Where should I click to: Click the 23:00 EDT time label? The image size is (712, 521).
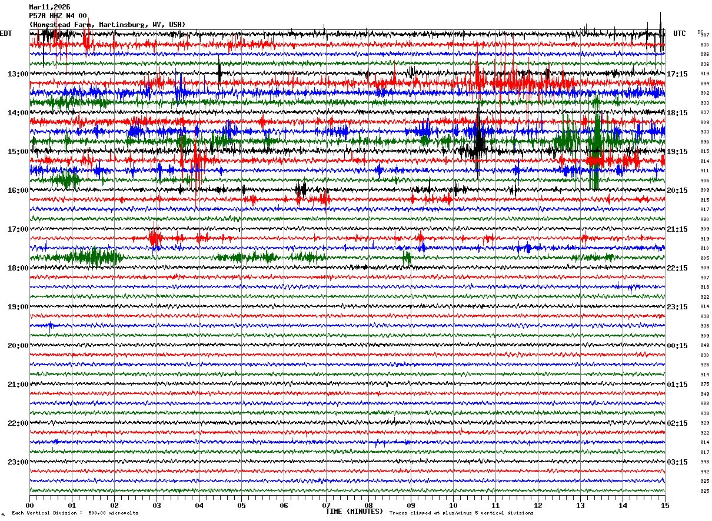point(18,462)
